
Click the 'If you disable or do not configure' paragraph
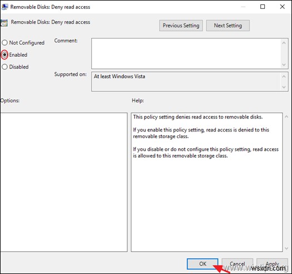point(206,153)
